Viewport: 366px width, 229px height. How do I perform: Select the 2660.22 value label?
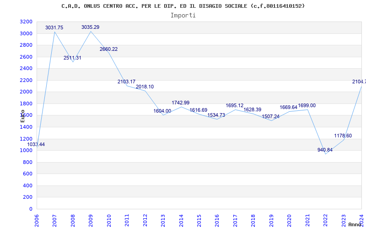(x=108, y=49)
